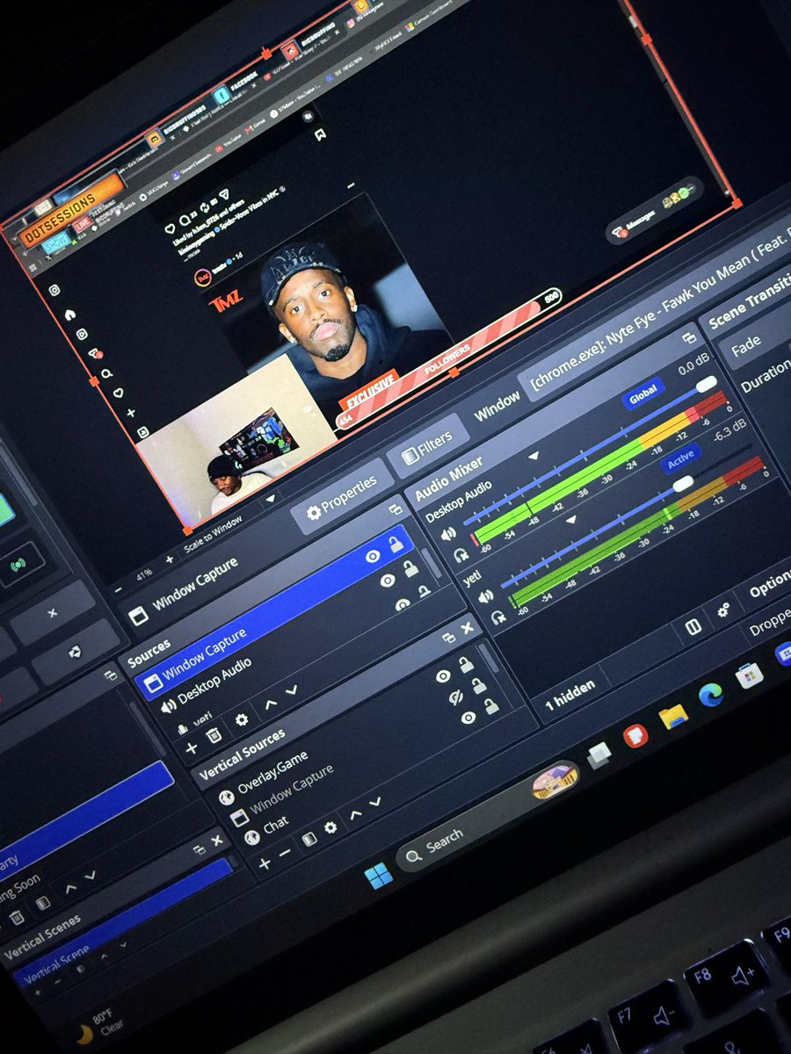Adjust the Desktop Audio volume slider handle
Screen dimensions: 791x1054
point(706,385)
